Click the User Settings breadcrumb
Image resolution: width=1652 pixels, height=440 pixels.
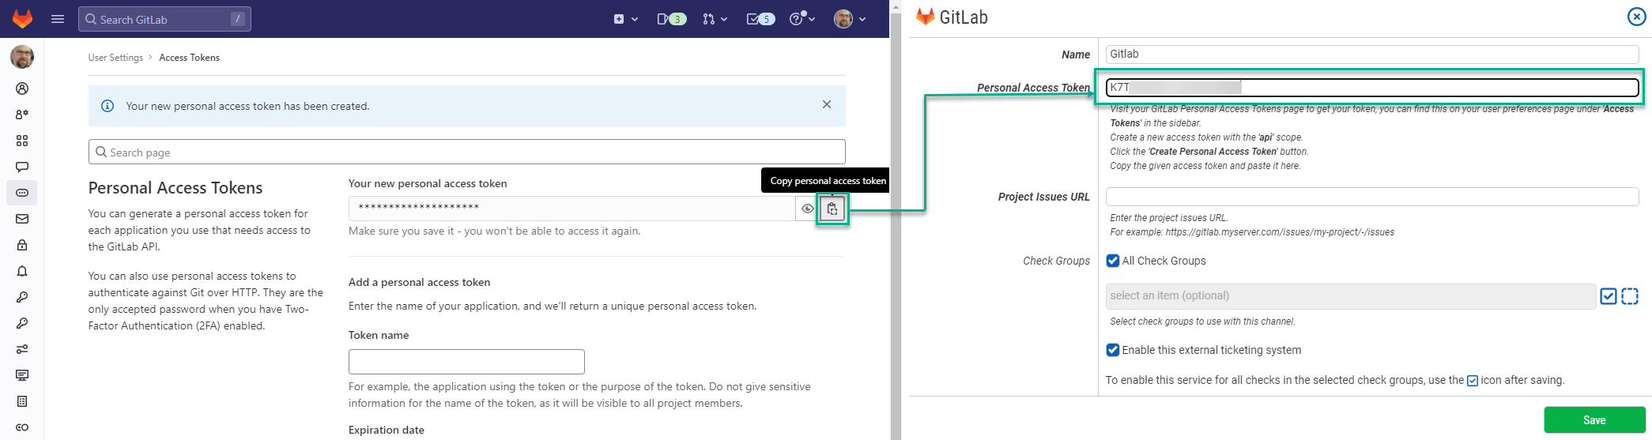point(115,58)
